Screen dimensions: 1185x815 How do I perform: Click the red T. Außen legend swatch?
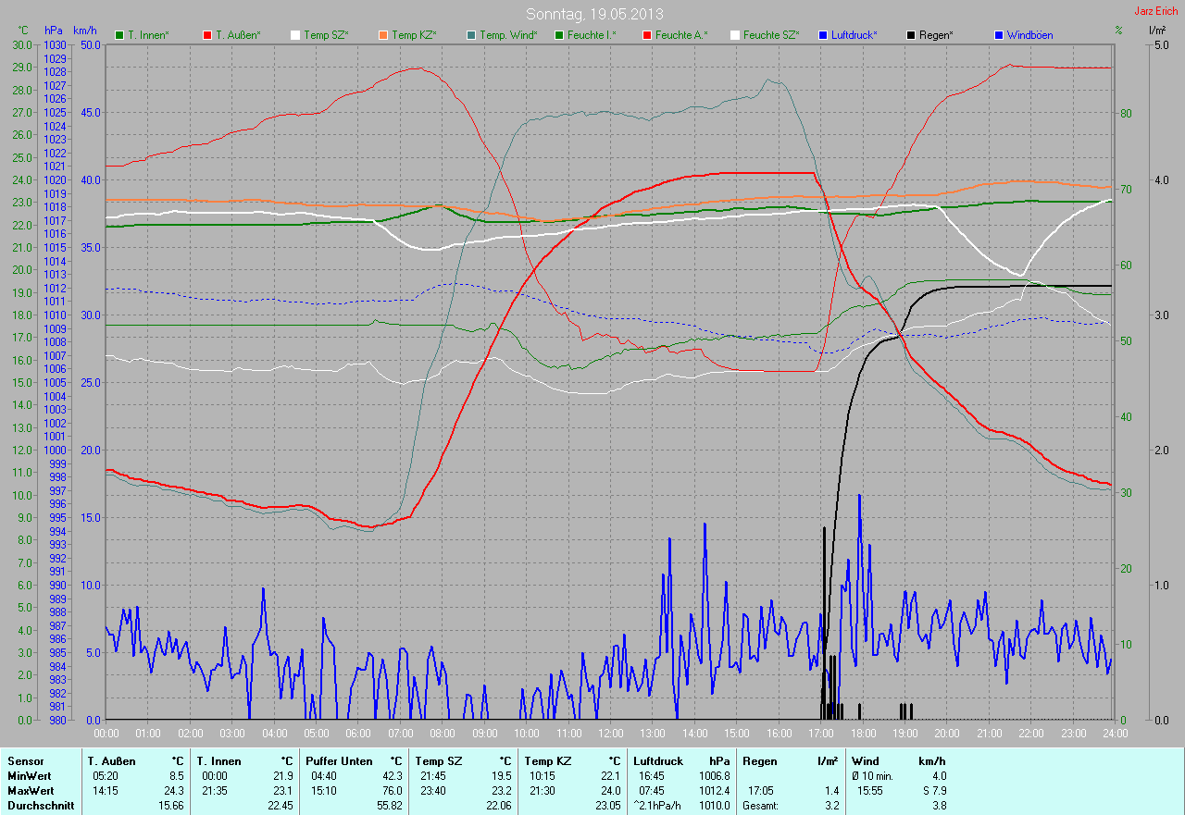click(x=207, y=35)
